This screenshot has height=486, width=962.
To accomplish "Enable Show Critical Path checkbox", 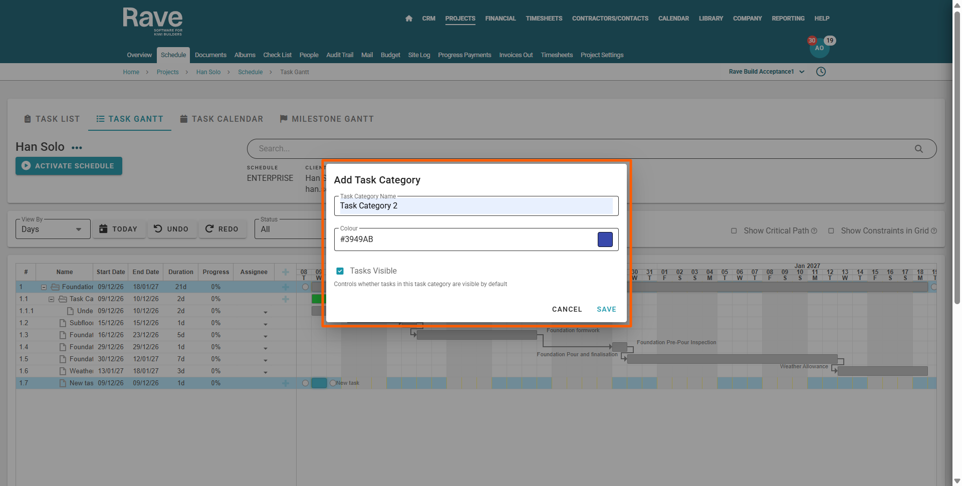I will coord(734,231).
